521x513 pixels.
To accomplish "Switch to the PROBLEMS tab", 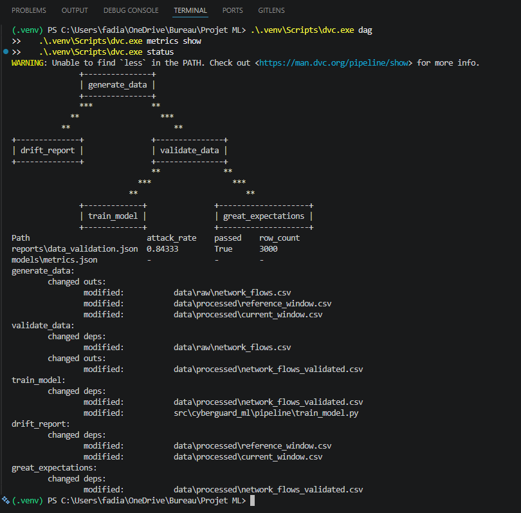I will point(29,10).
